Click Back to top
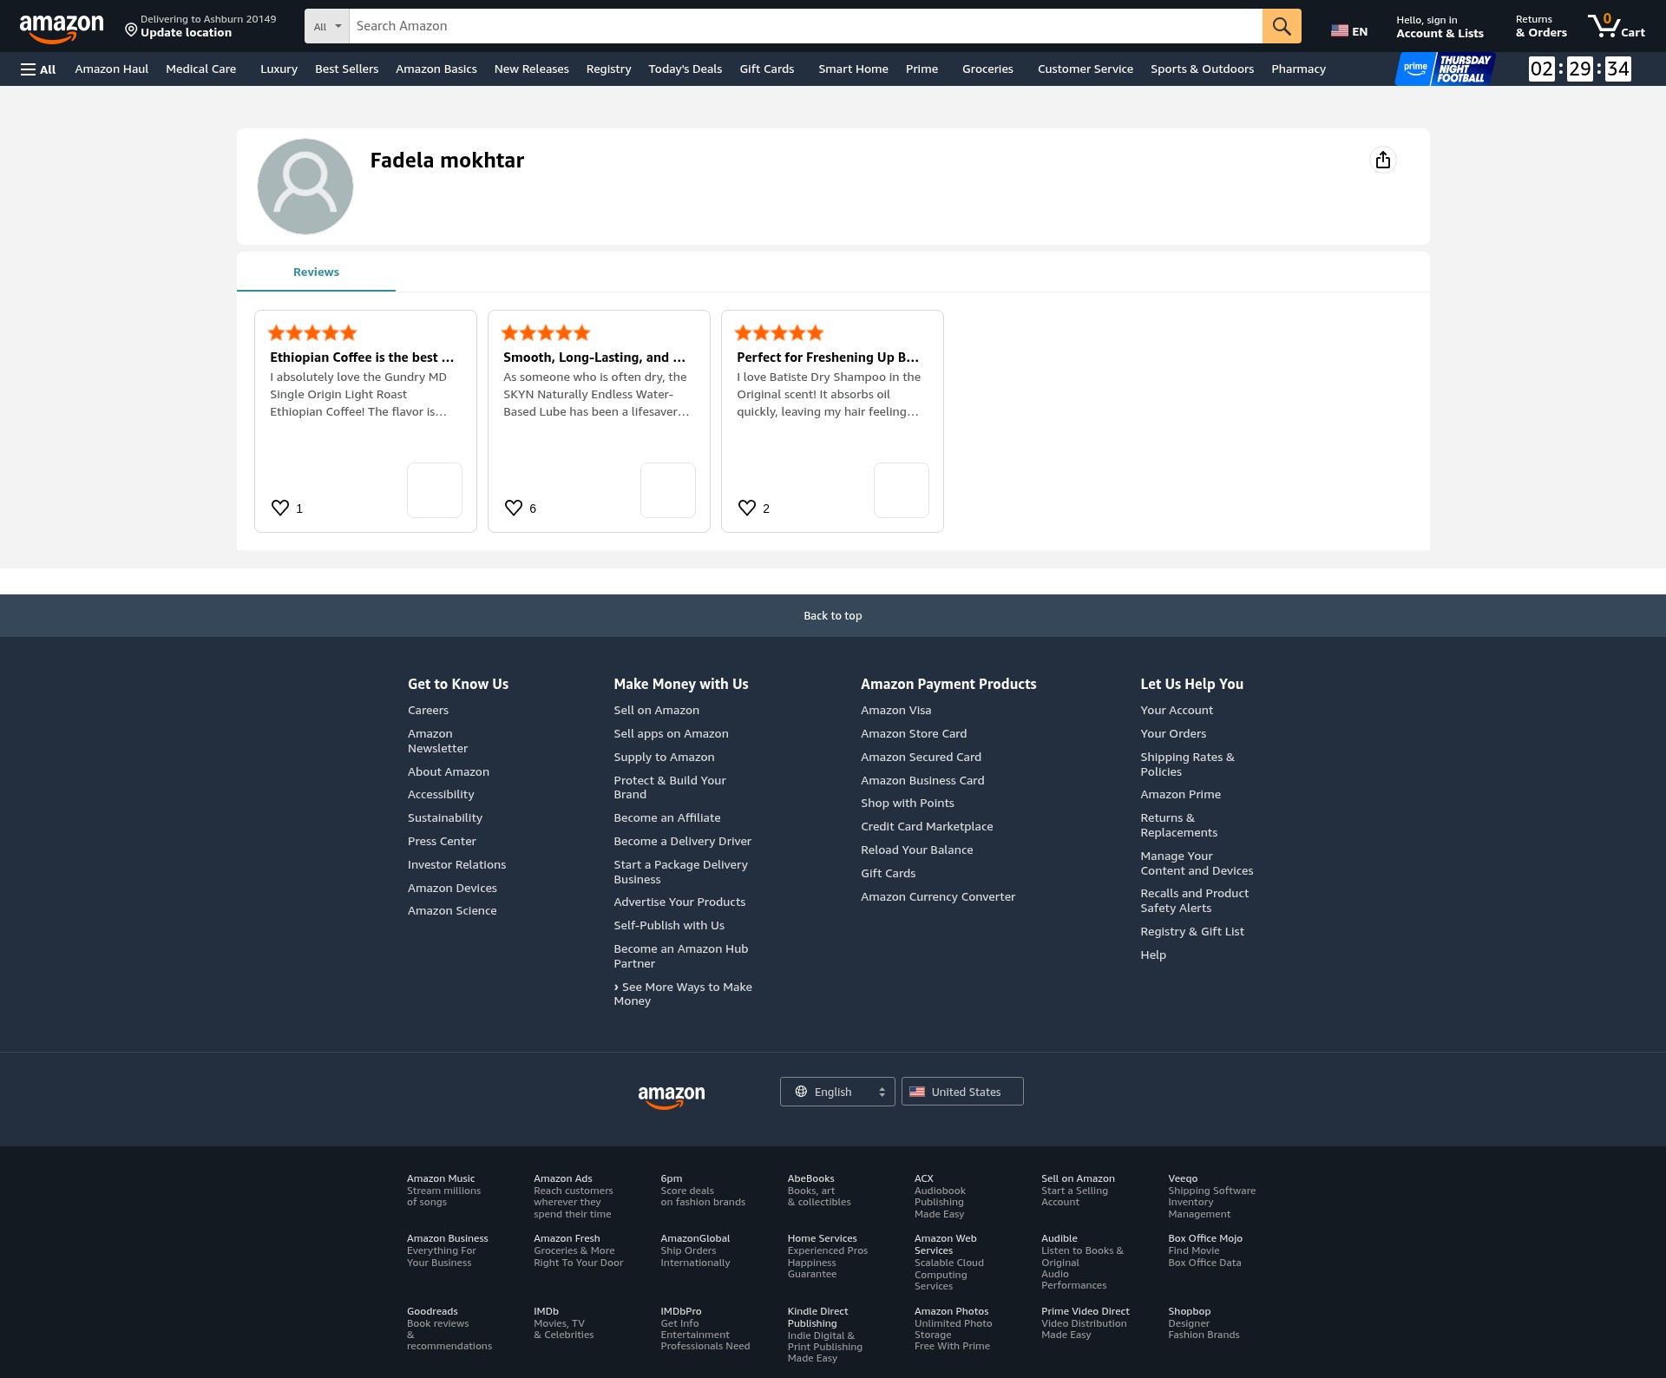This screenshot has height=1378, width=1666. point(833,615)
